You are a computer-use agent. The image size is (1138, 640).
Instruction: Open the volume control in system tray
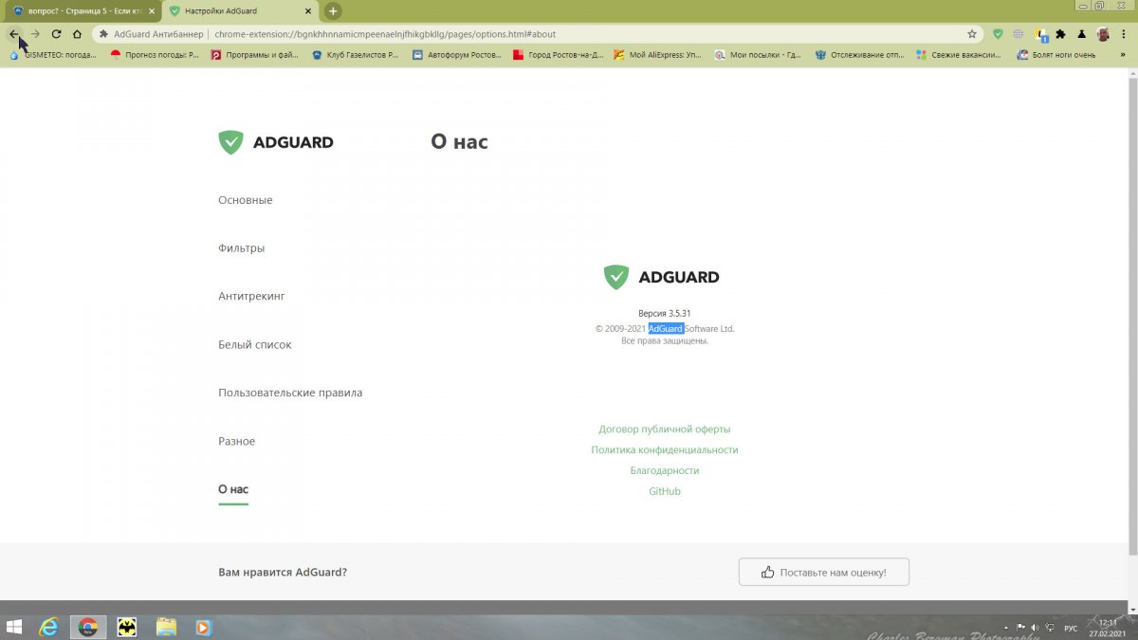pos(1034,628)
